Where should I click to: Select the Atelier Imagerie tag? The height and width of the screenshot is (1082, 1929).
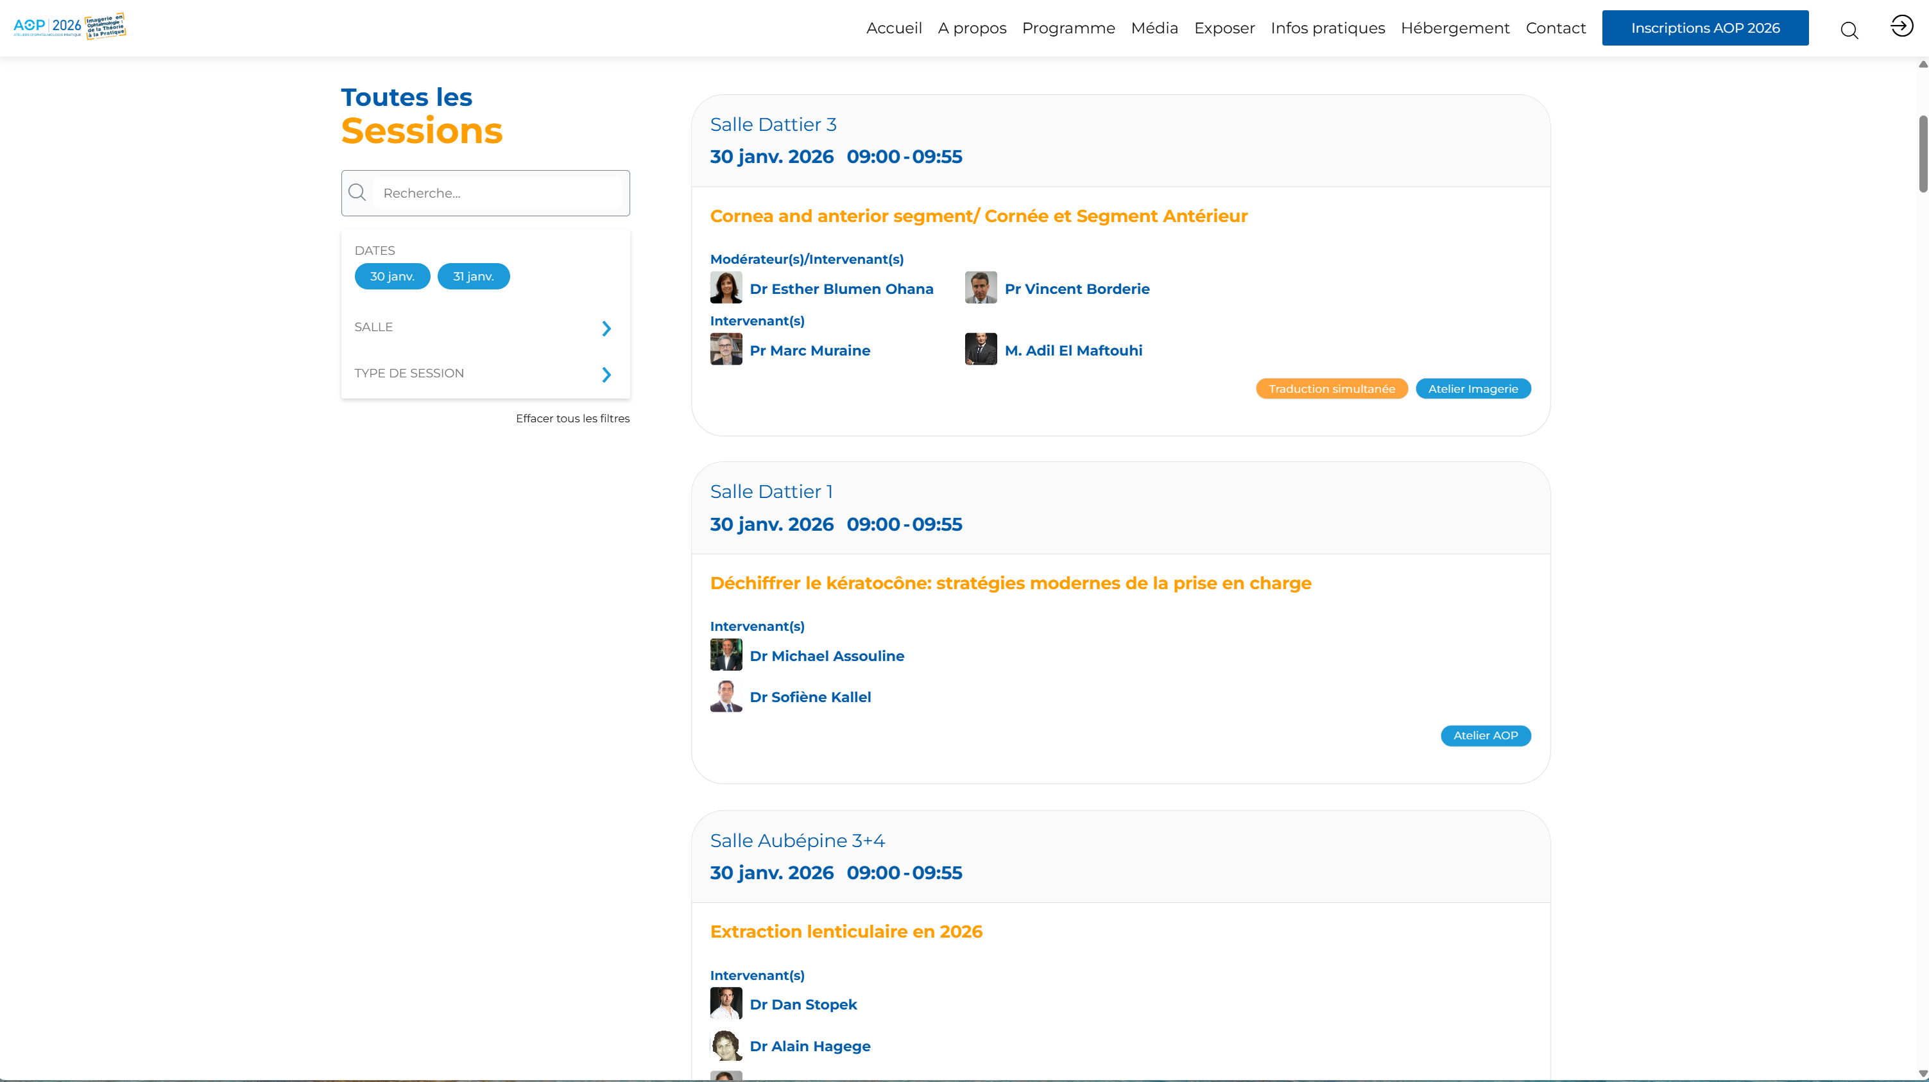1472,389
